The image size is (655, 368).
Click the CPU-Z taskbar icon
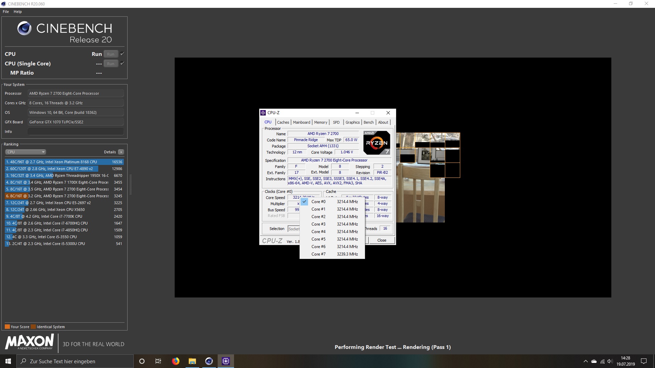click(x=226, y=361)
